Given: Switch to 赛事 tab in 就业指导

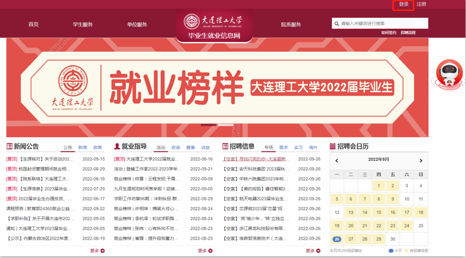Looking at the screenshot, I should (x=191, y=147).
